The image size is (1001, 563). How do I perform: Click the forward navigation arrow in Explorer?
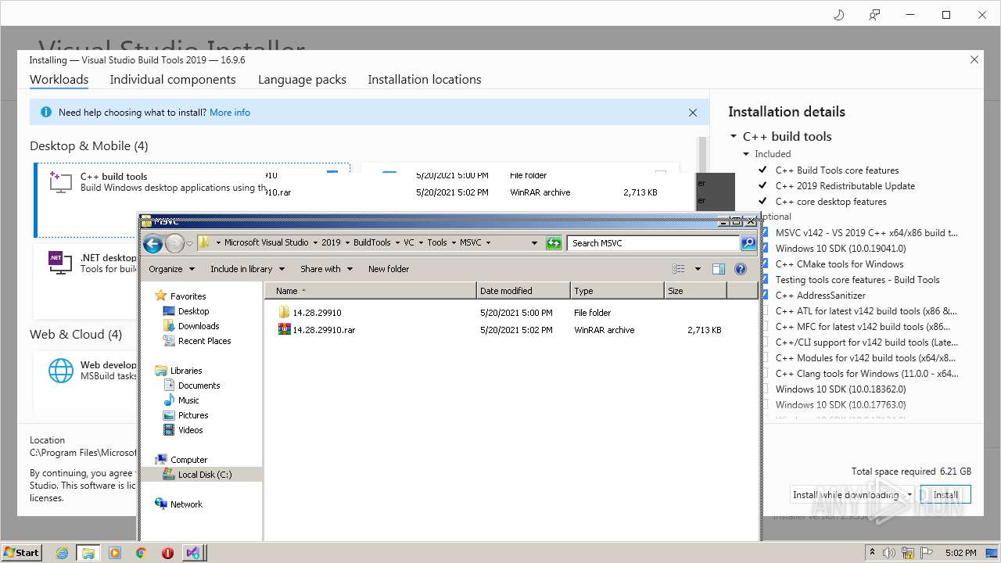tap(174, 243)
